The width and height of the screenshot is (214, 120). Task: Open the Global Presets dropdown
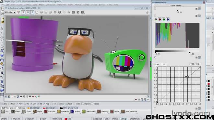[177, 5]
